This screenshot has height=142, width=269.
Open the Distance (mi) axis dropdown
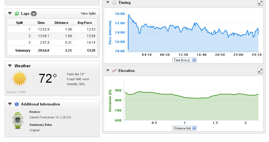point(184,128)
